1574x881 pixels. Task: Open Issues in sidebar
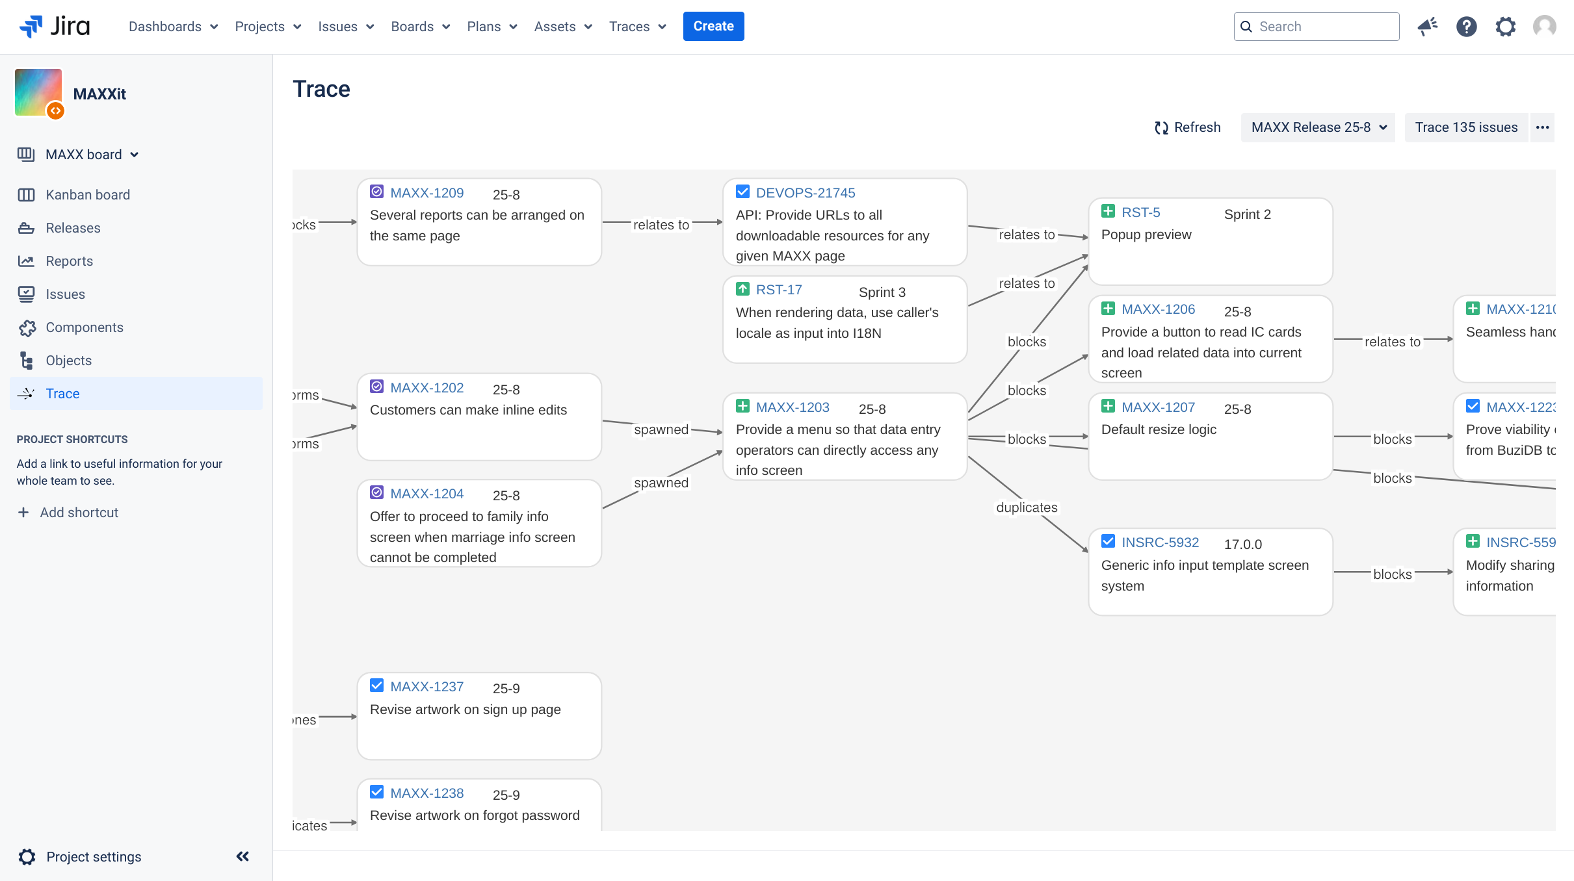(x=136, y=294)
